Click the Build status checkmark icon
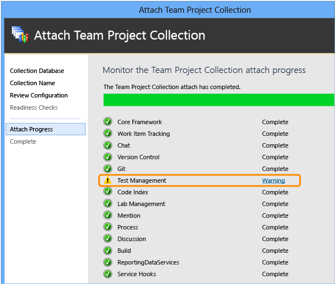 [x=108, y=251]
